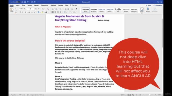The width and height of the screenshot is (172, 96).
Task: Decrease paragraph indent
Action: pyautogui.click(x=66, y=9)
